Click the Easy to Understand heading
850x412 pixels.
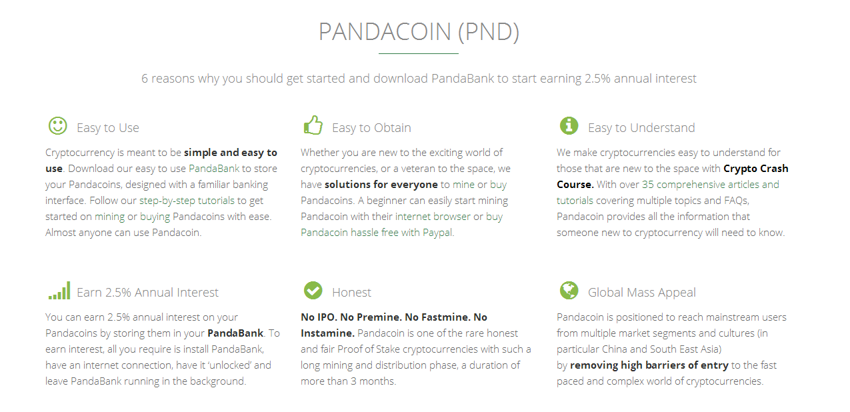641,127
